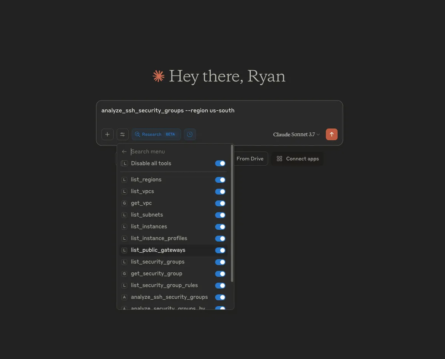Click the L icon beside list_vpcs
Image resolution: width=445 pixels, height=359 pixels.
(x=125, y=192)
